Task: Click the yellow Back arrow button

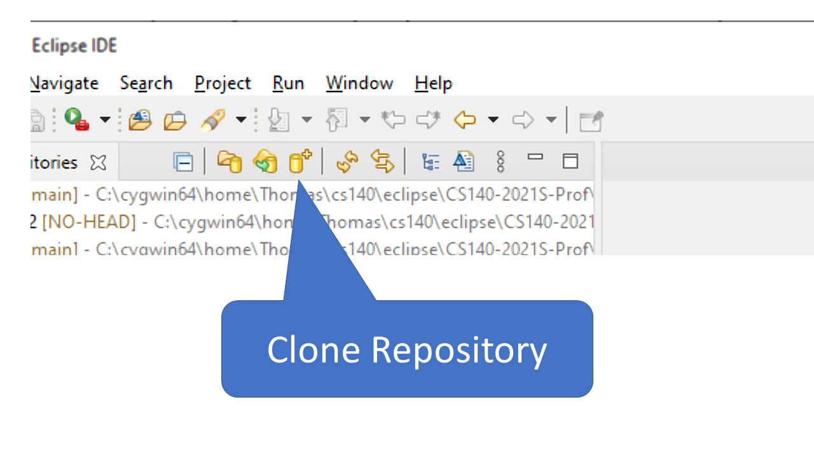Action: coord(465,120)
